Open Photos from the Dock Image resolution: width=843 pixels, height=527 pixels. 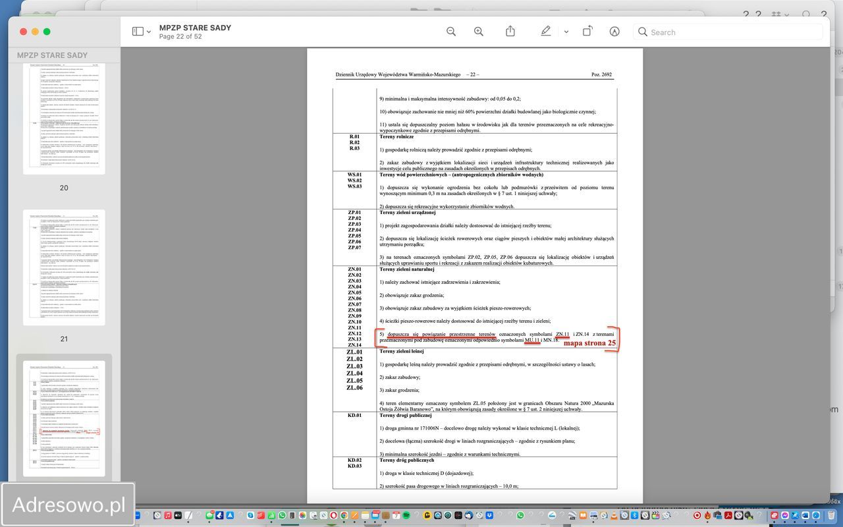302,515
